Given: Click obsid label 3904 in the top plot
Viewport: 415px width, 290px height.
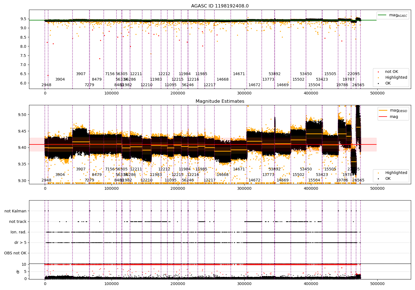Looking at the screenshot, I should [60, 79].
